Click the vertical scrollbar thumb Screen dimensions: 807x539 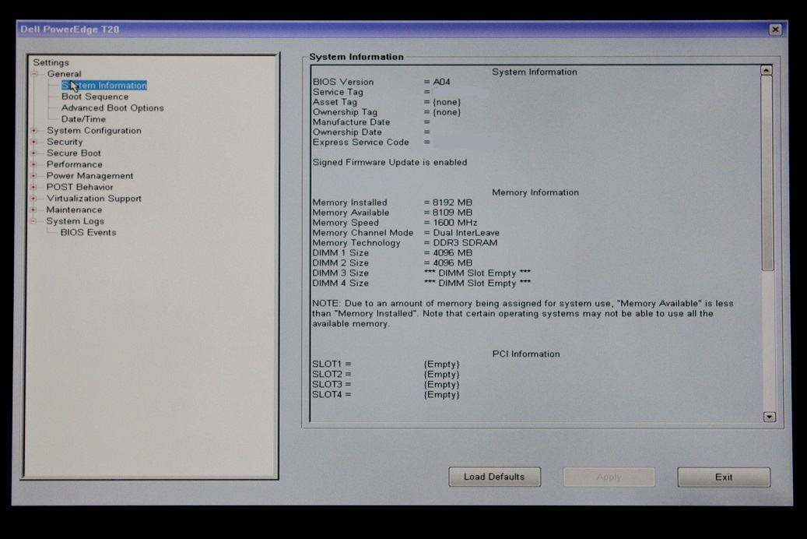click(767, 173)
